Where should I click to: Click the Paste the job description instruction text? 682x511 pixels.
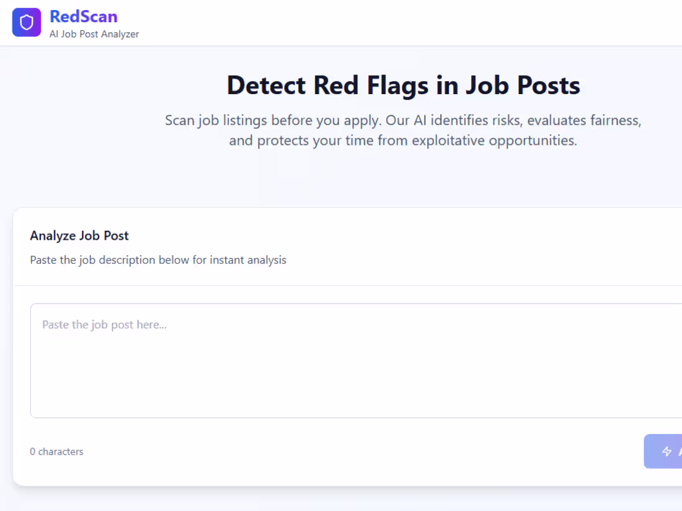(158, 260)
